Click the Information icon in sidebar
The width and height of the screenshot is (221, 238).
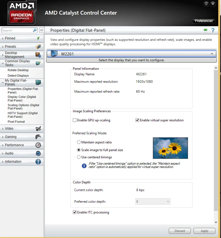click(38, 162)
